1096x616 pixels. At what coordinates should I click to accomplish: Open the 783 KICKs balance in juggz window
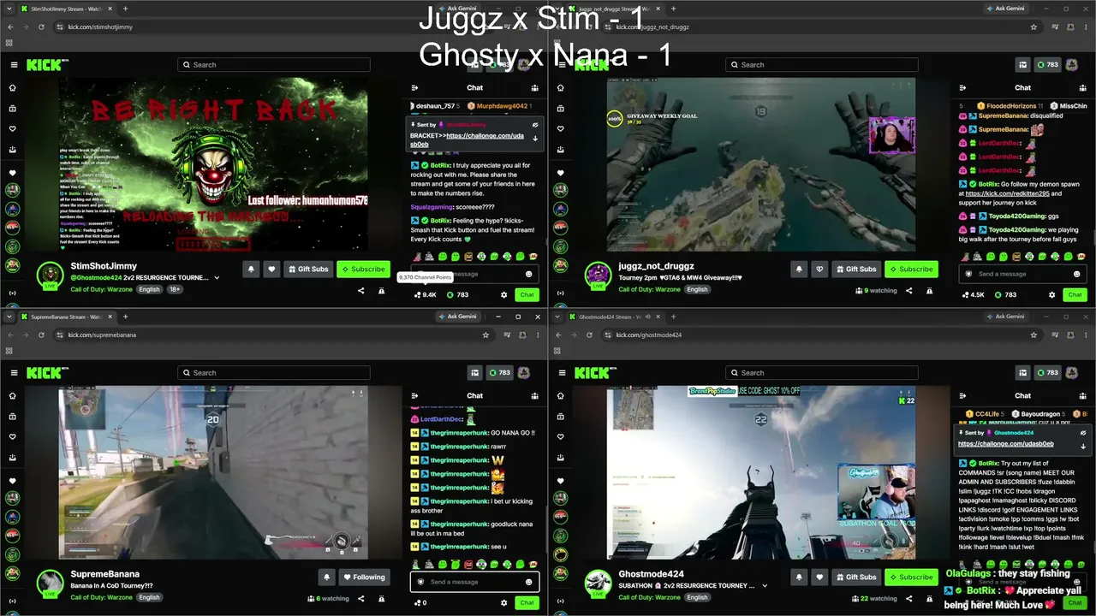point(1047,65)
